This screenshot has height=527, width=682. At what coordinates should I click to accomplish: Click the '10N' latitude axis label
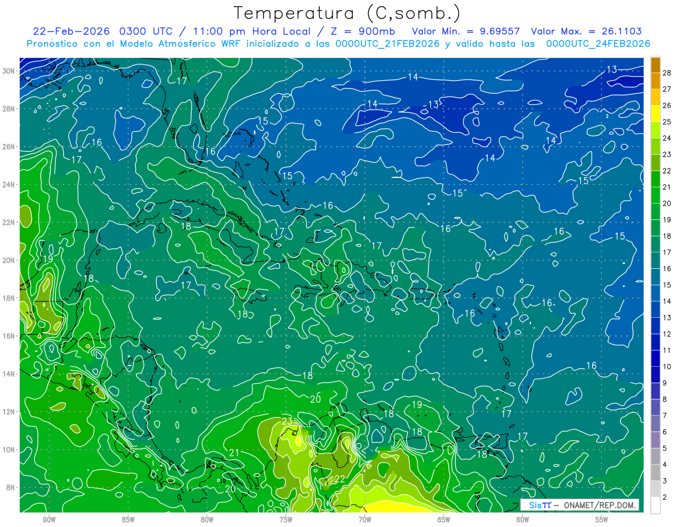(x=9, y=450)
